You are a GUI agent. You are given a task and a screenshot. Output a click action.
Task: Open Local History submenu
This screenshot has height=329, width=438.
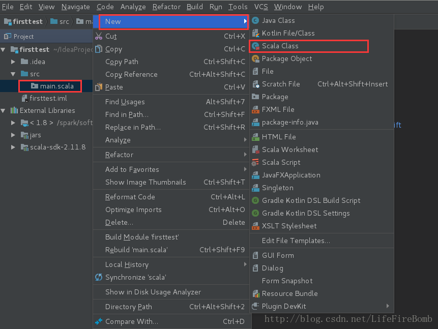[171, 264]
